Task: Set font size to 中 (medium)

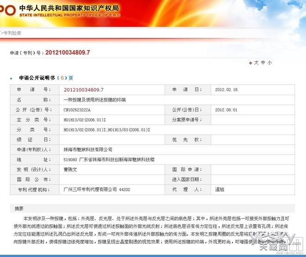Action: (x=263, y=63)
